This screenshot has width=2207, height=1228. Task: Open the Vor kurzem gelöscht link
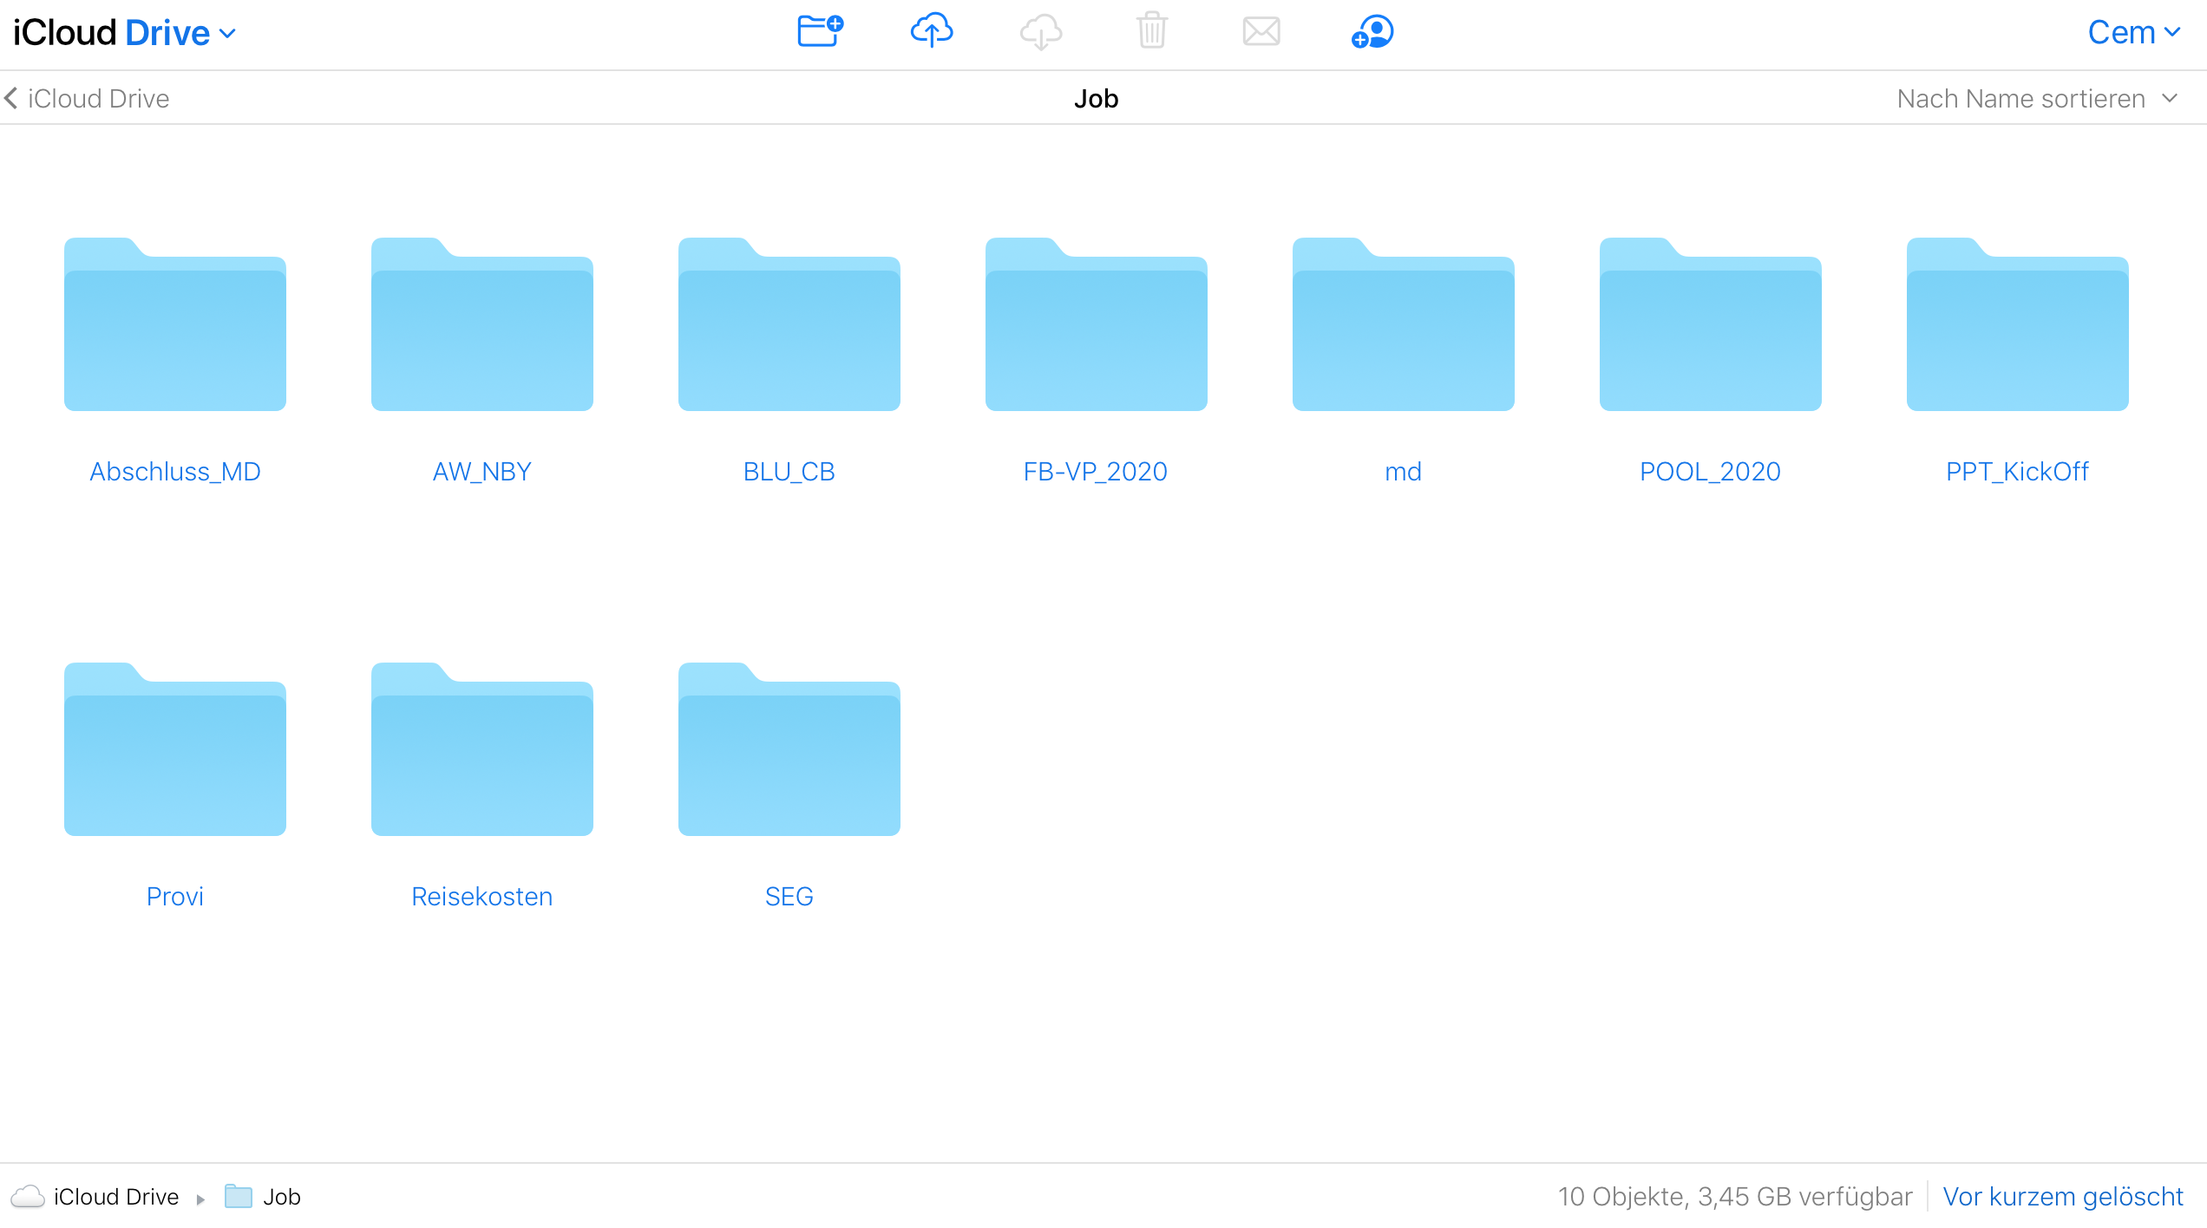click(2062, 1197)
